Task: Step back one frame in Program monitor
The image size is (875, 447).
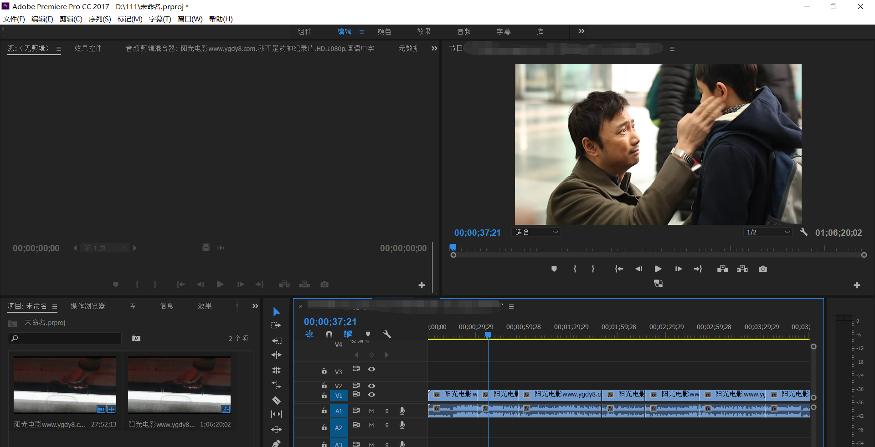Action: coord(638,269)
